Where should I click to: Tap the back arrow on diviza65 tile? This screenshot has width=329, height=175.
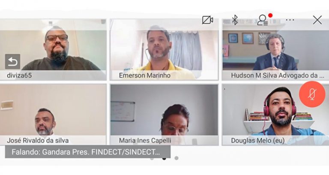click(12, 62)
